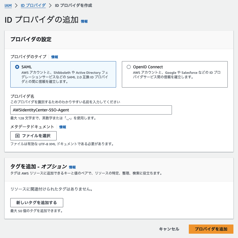238x238 pixels.
Task: Open 情報 link beside プロバイダのタイプ
Action: point(55,57)
